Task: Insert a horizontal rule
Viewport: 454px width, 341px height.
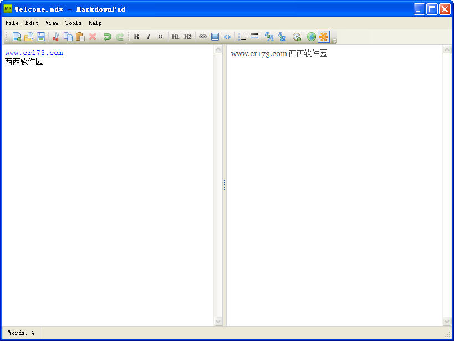Action: pos(254,37)
